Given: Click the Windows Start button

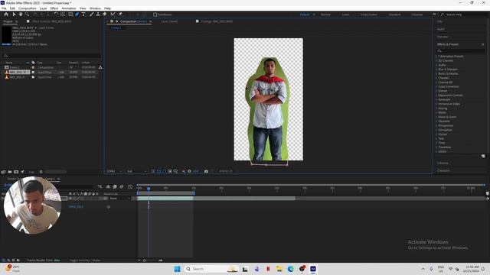Looking at the screenshot, I should coord(177,269).
